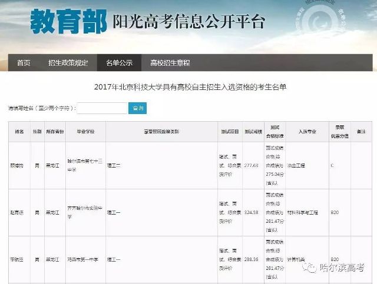Click the blue 查询 search button
The width and height of the screenshot is (377, 284).
pos(137,108)
